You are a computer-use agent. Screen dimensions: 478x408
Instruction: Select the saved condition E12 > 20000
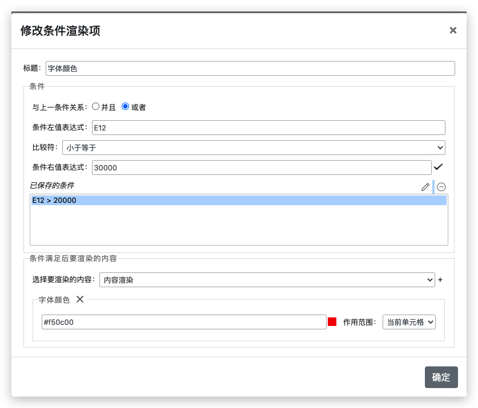239,200
